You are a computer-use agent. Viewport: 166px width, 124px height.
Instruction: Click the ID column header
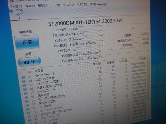tap(29, 72)
